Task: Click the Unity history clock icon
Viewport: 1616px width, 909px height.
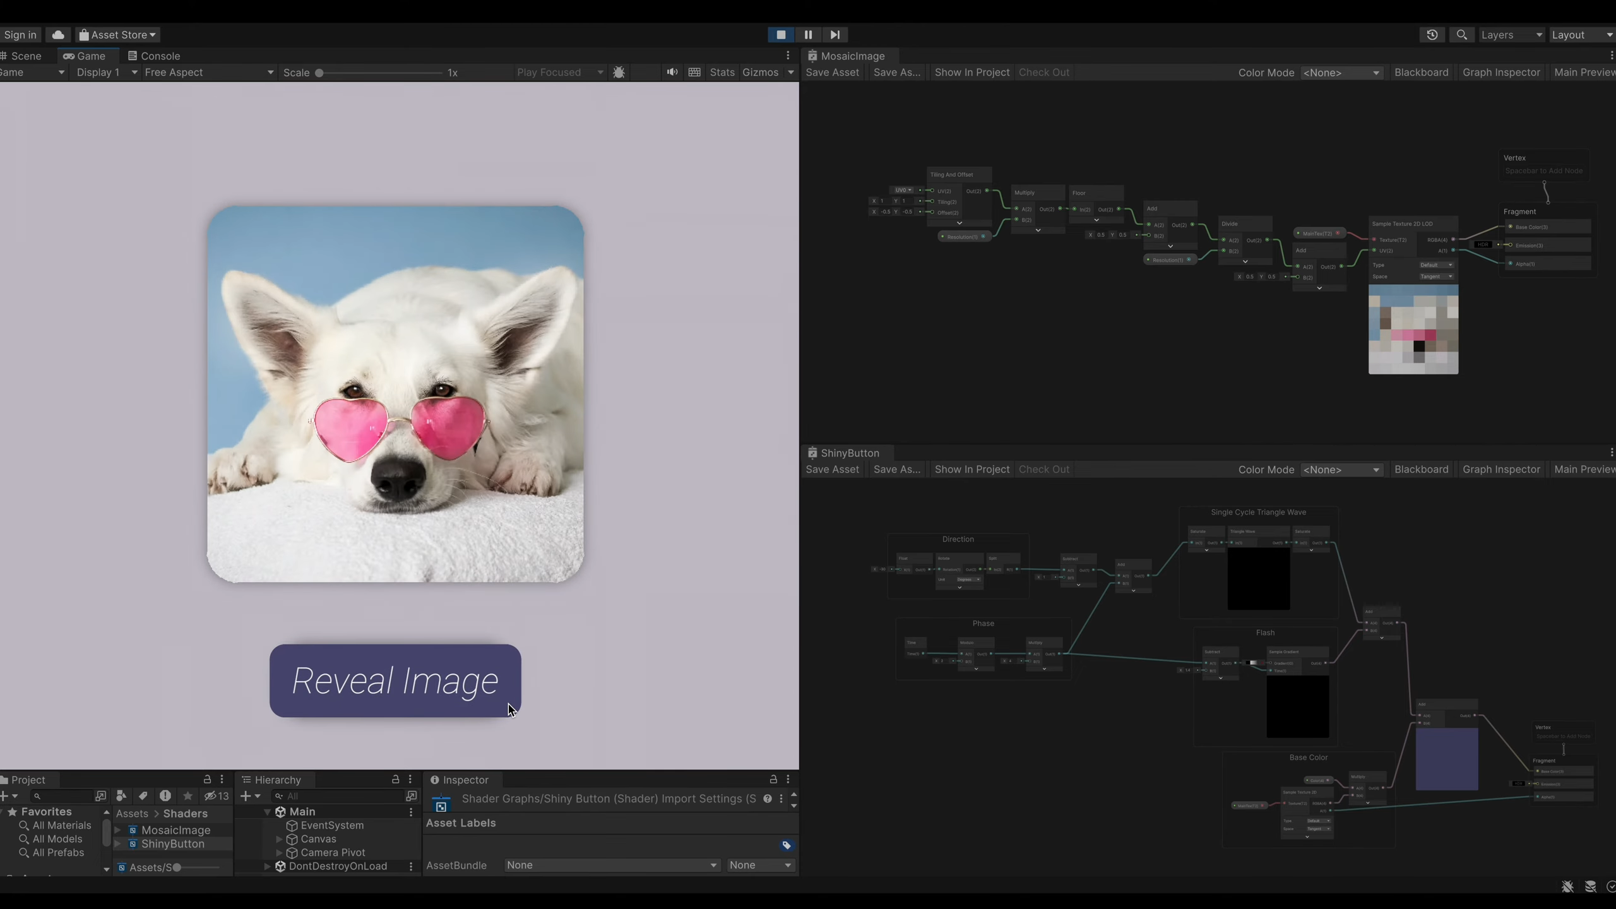Action: [x=1432, y=35]
